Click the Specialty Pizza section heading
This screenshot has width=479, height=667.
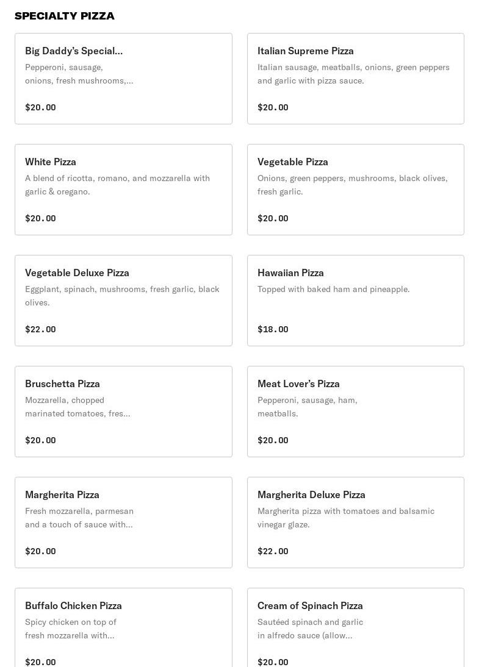point(65,16)
